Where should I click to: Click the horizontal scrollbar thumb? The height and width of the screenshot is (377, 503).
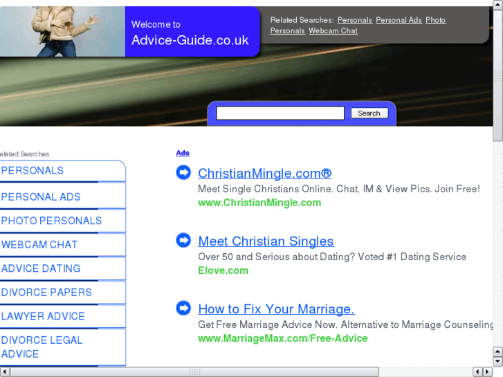pos(194,372)
